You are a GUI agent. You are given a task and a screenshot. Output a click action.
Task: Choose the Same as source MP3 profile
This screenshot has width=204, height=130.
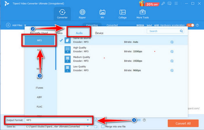123,40
